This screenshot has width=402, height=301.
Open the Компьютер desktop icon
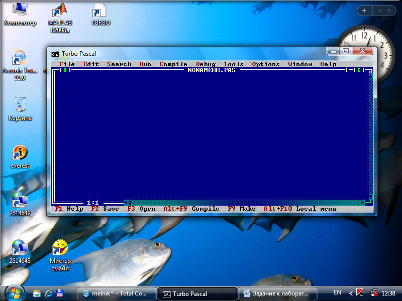(20, 14)
